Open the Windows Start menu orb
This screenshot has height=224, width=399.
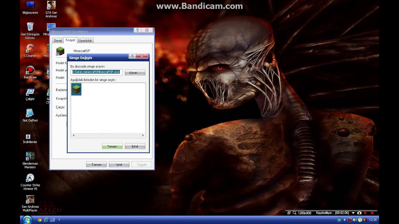coord(27,220)
